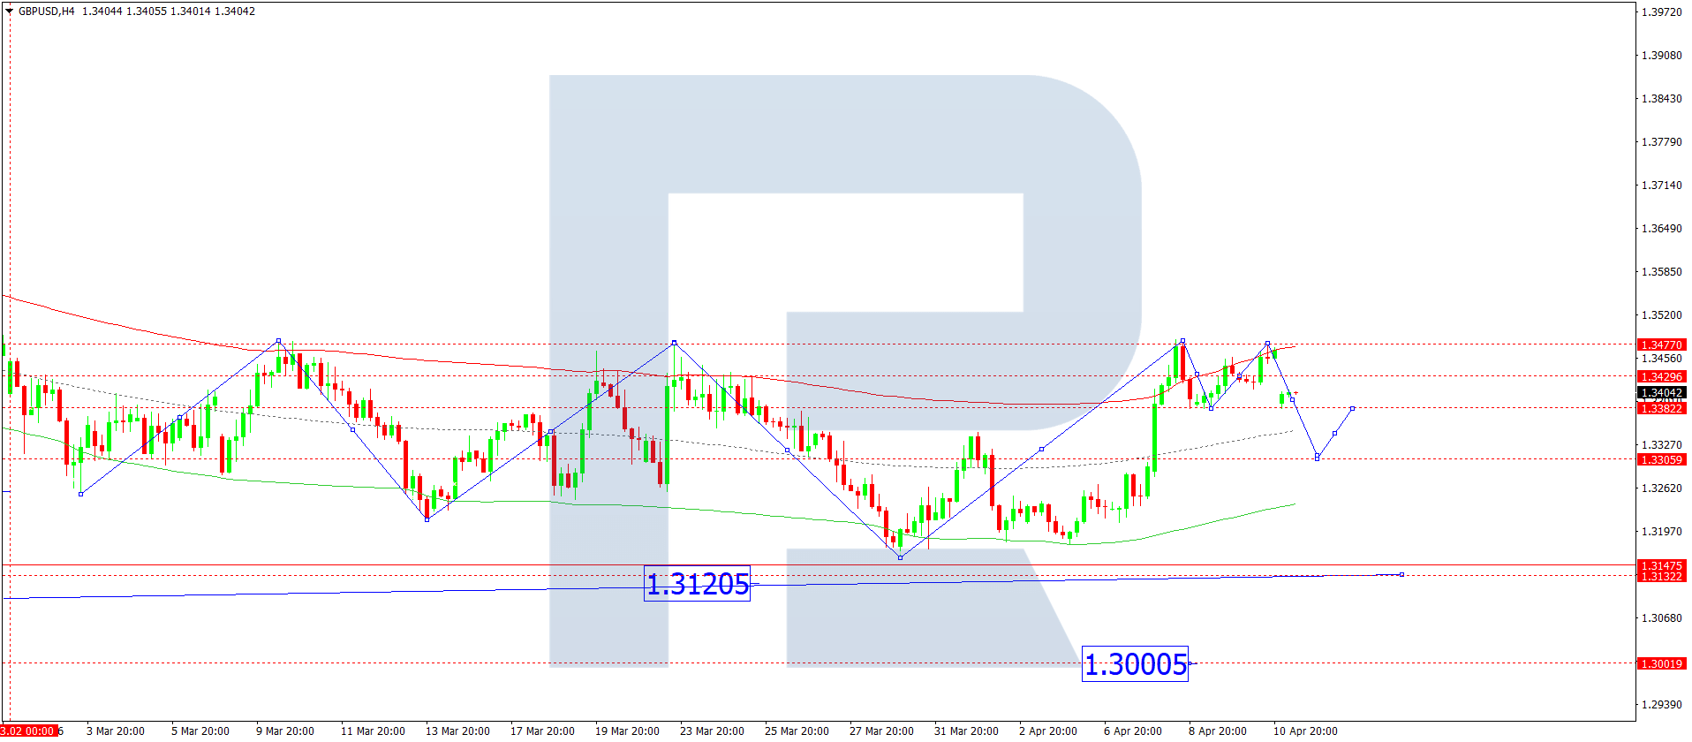Click the red 1.31322 price tag

coord(1661,577)
